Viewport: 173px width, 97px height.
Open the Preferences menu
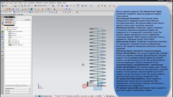pyautogui.click(x=53, y=3)
